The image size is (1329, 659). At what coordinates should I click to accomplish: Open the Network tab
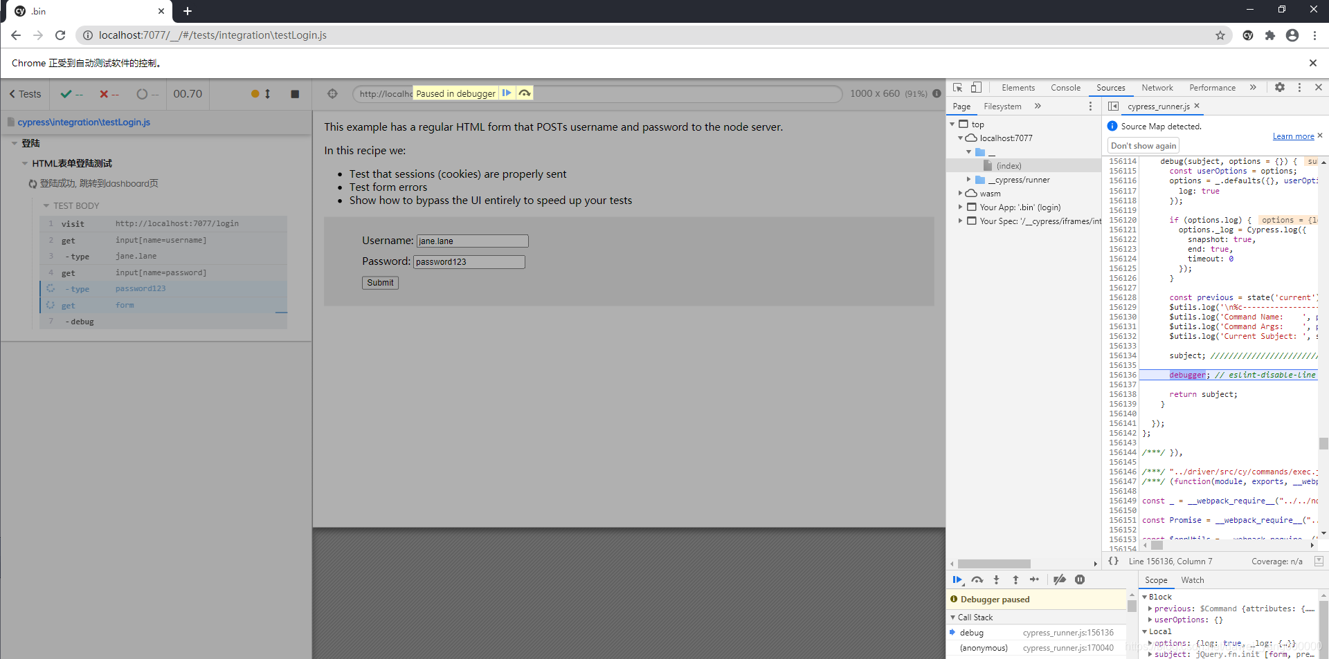tap(1157, 88)
